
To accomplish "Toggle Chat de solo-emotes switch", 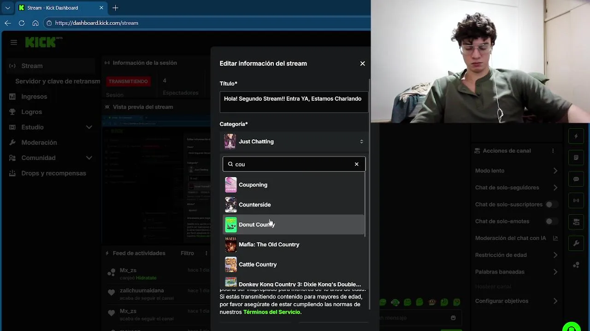I will tap(551, 221).
